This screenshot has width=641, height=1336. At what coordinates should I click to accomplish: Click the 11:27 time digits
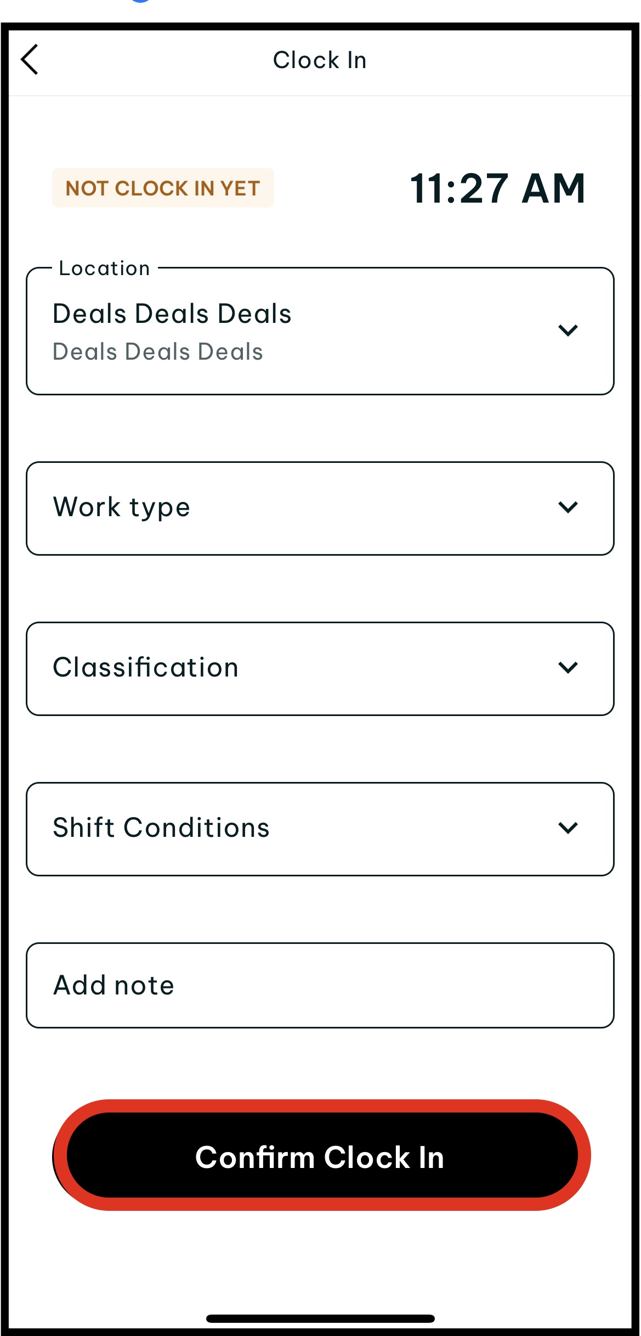pyautogui.click(x=460, y=188)
